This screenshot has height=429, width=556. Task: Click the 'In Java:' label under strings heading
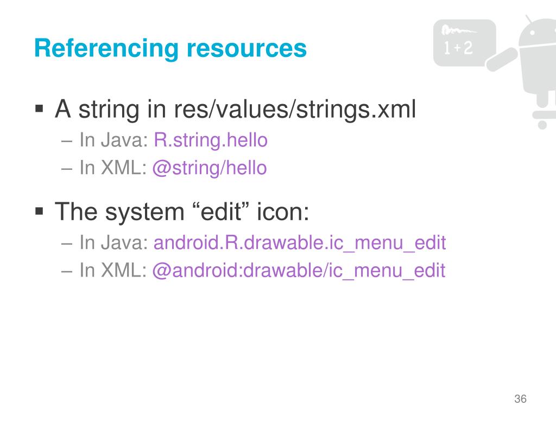(113, 139)
